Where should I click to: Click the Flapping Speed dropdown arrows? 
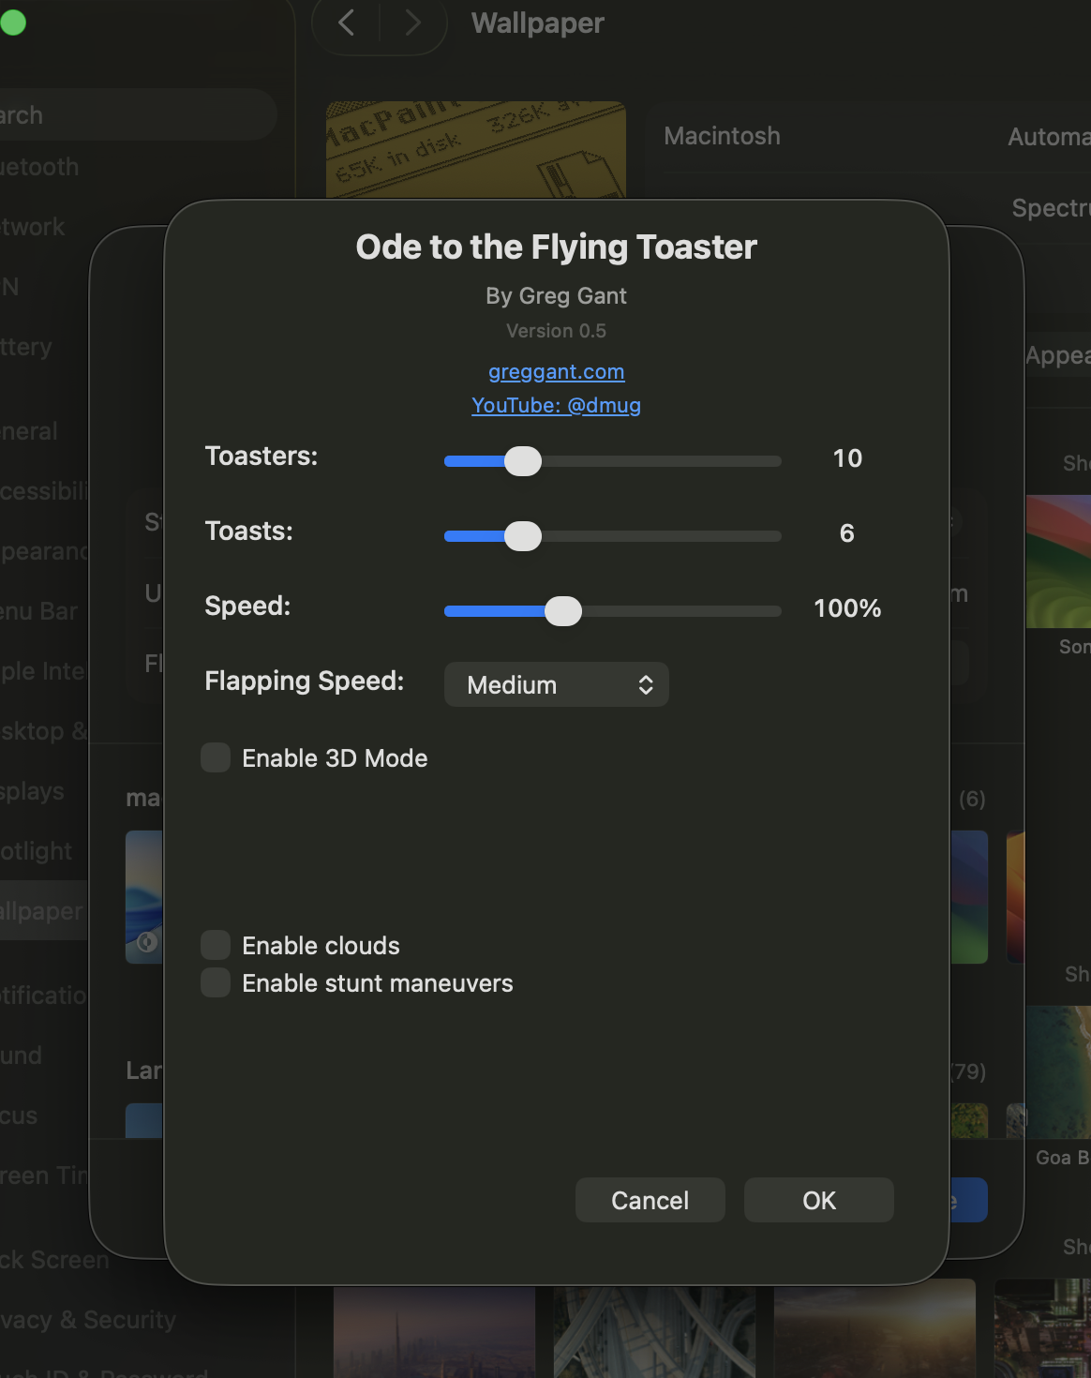646,685
